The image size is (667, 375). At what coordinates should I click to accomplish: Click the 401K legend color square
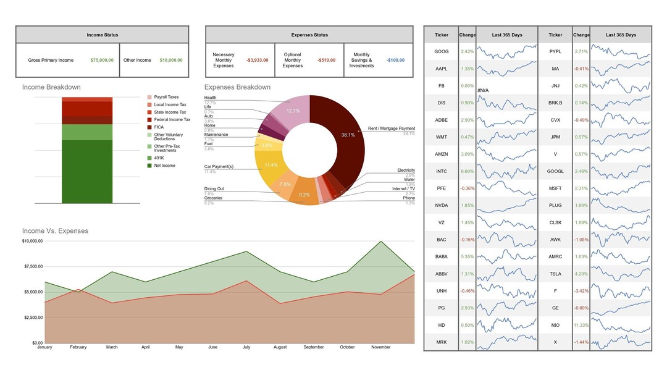click(x=149, y=158)
